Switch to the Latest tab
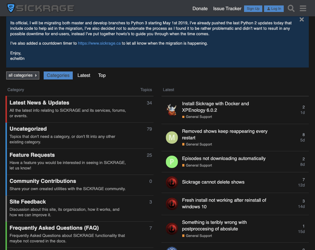 pyautogui.click(x=84, y=75)
